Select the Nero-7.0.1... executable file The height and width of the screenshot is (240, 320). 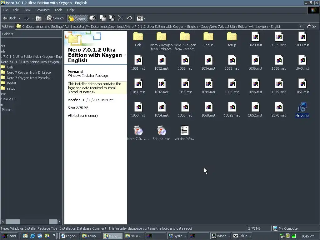138,133
